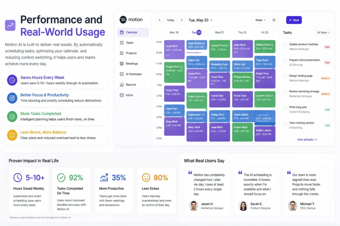Open Team Stand-up event on Tuesday
Image resolution: width=340 pixels, height=226 pixels.
pyautogui.click(x=197, y=45)
